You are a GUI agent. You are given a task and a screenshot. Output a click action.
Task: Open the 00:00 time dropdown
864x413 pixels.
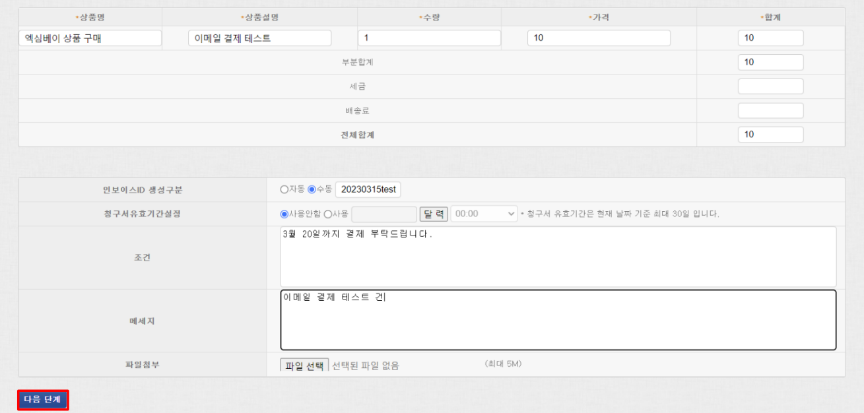[x=484, y=214]
